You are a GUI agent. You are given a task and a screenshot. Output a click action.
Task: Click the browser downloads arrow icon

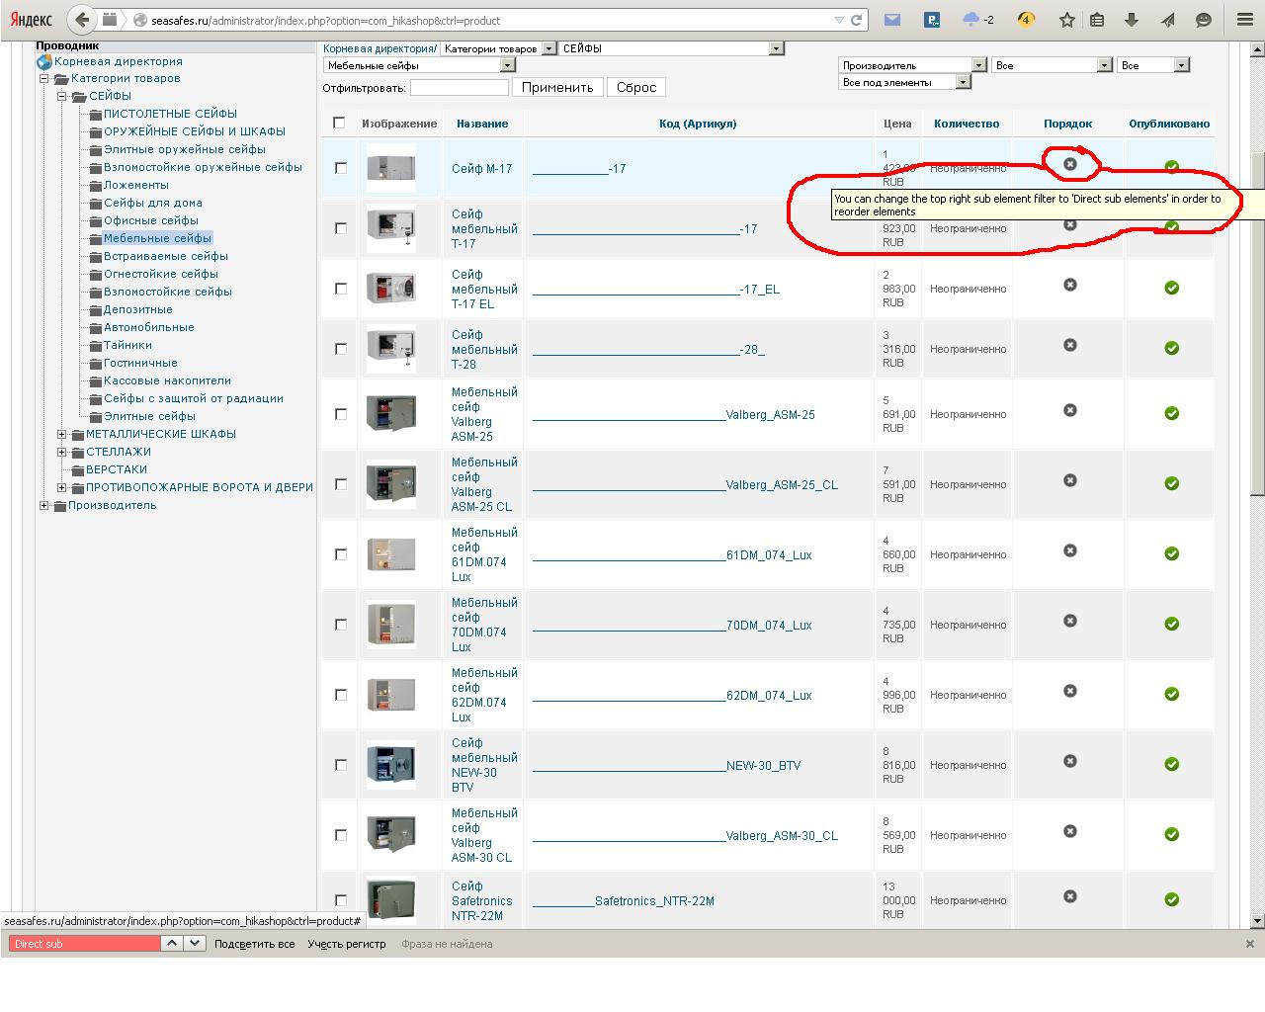1132,20
